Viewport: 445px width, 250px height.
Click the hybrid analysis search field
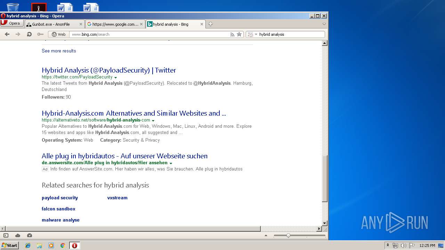291,34
